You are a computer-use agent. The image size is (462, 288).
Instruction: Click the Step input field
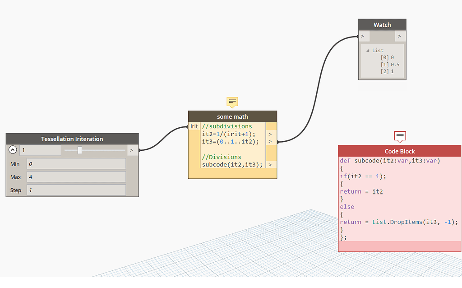click(76, 190)
